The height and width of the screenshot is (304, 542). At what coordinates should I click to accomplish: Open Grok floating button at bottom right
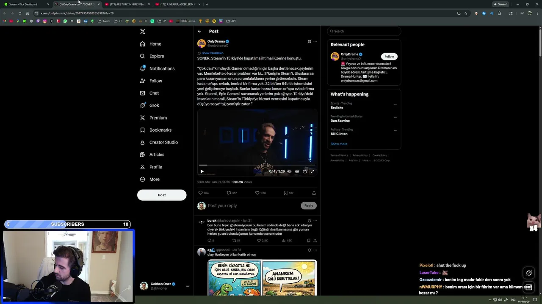529,273
